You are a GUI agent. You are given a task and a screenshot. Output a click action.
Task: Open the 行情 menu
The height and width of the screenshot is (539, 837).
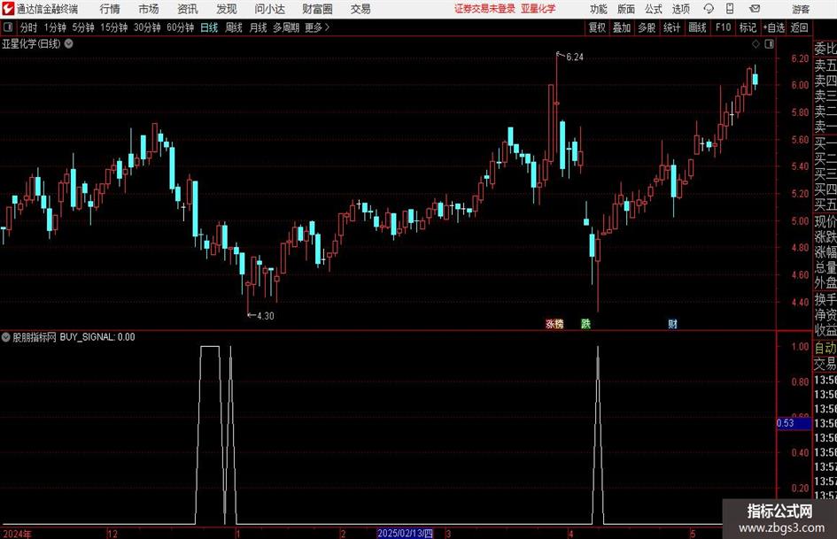point(110,9)
